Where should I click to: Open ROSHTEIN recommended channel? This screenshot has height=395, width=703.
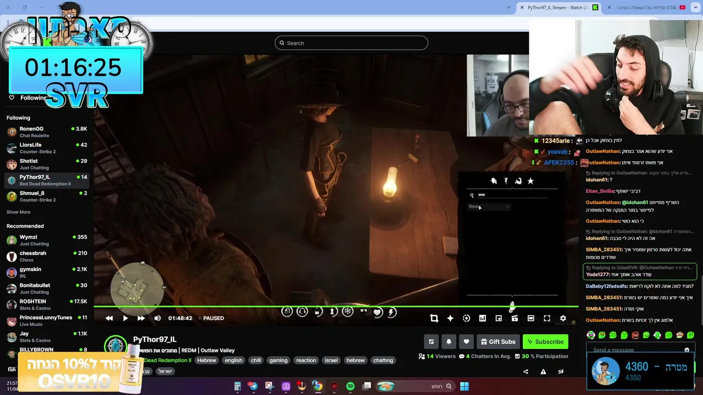47,304
